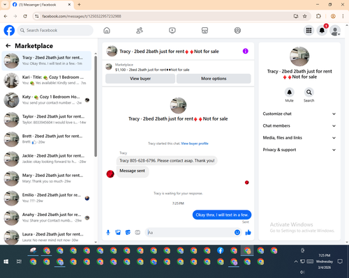
Task: Click Tracy's large profile photo in right panel
Action: pos(299,56)
